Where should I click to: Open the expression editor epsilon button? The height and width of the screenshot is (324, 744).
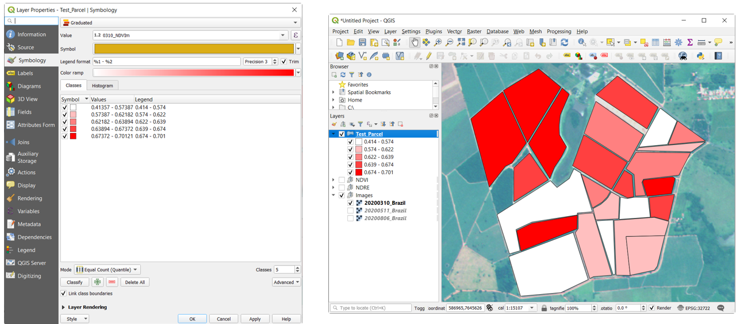[x=296, y=36]
